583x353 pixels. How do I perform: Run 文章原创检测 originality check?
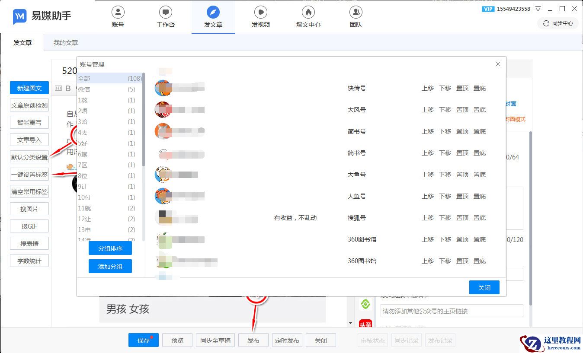coord(29,105)
